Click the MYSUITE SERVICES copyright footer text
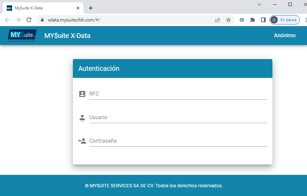Viewport: 307px width, 196px height. [154, 186]
